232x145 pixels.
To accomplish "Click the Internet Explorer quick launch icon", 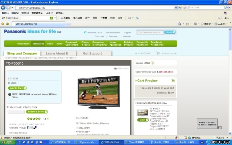I will coord(20,142).
